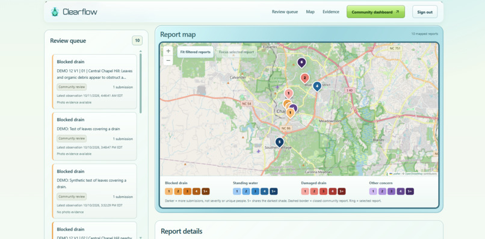Click Other concern legend swatch 1
The width and height of the screenshot is (485, 239).
[x=373, y=191]
